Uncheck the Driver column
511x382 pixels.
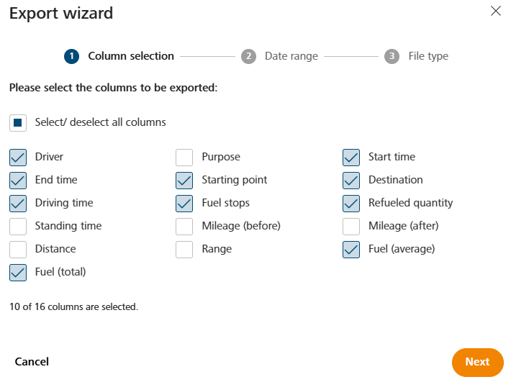click(x=18, y=158)
